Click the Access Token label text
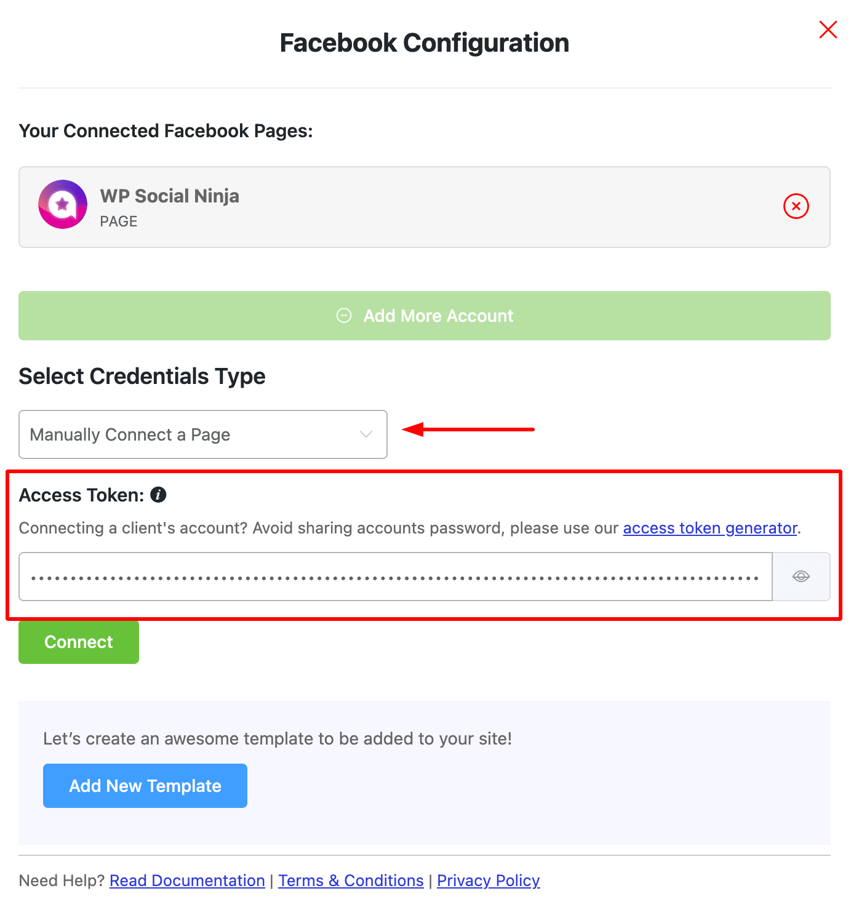This screenshot has width=859, height=907. point(81,495)
